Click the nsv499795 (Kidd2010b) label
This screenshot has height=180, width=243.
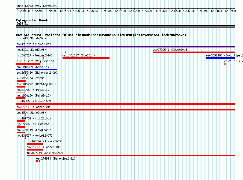(34, 44)
